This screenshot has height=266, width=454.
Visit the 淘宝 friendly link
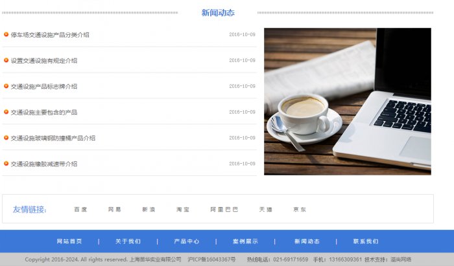[183, 210]
